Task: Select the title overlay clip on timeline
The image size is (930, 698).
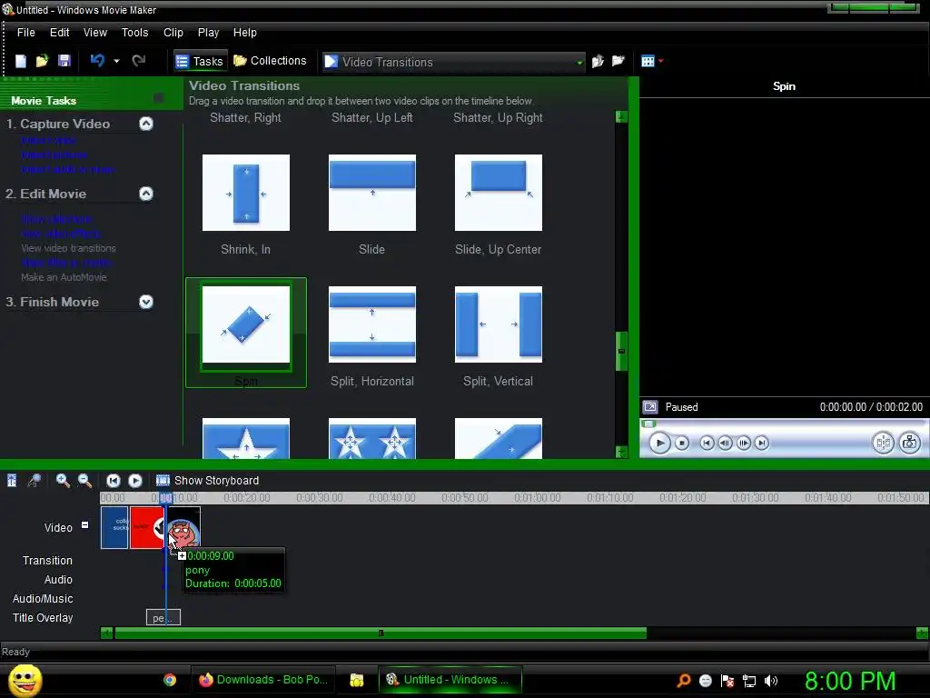Action: [x=163, y=617]
